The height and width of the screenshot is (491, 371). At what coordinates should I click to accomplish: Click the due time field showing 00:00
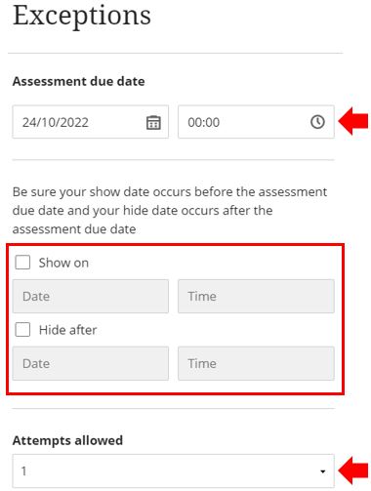click(x=256, y=122)
